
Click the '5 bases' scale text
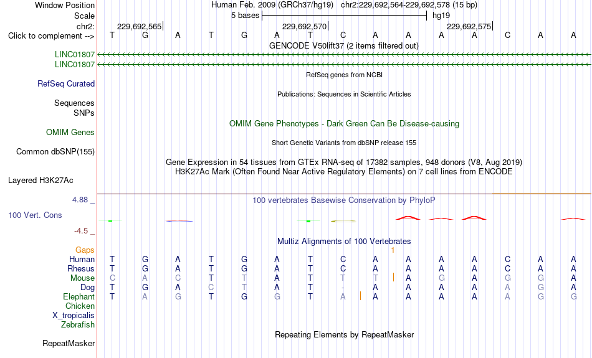pyautogui.click(x=245, y=16)
